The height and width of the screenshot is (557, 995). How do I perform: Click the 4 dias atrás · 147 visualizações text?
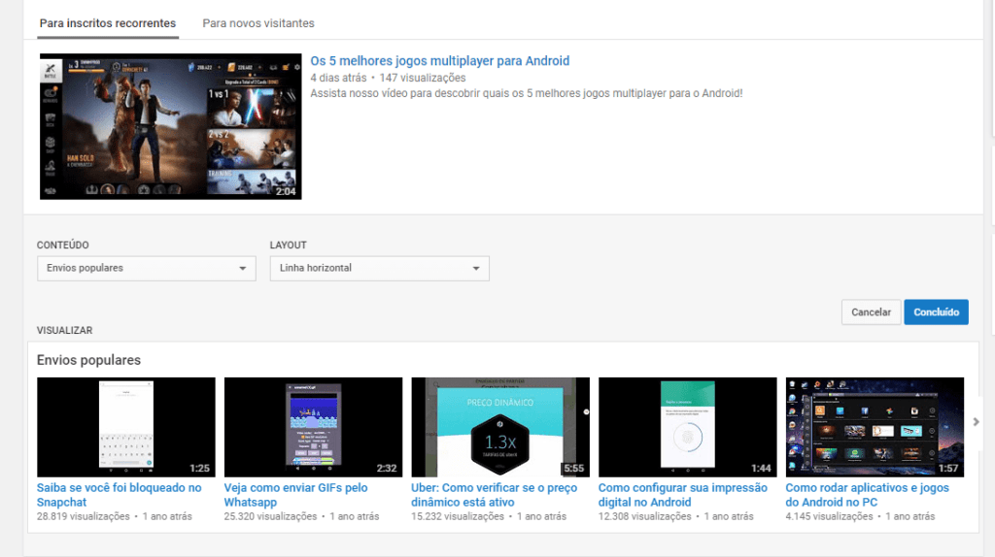(x=388, y=78)
